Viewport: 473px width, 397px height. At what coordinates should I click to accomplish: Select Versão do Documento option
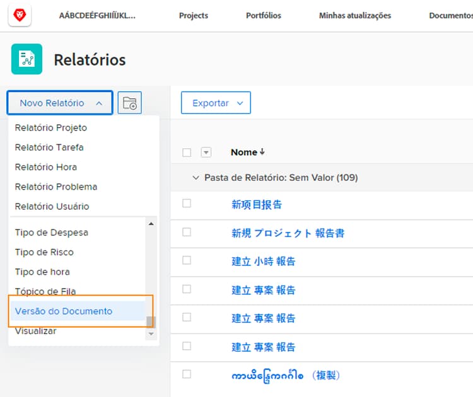pos(78,311)
